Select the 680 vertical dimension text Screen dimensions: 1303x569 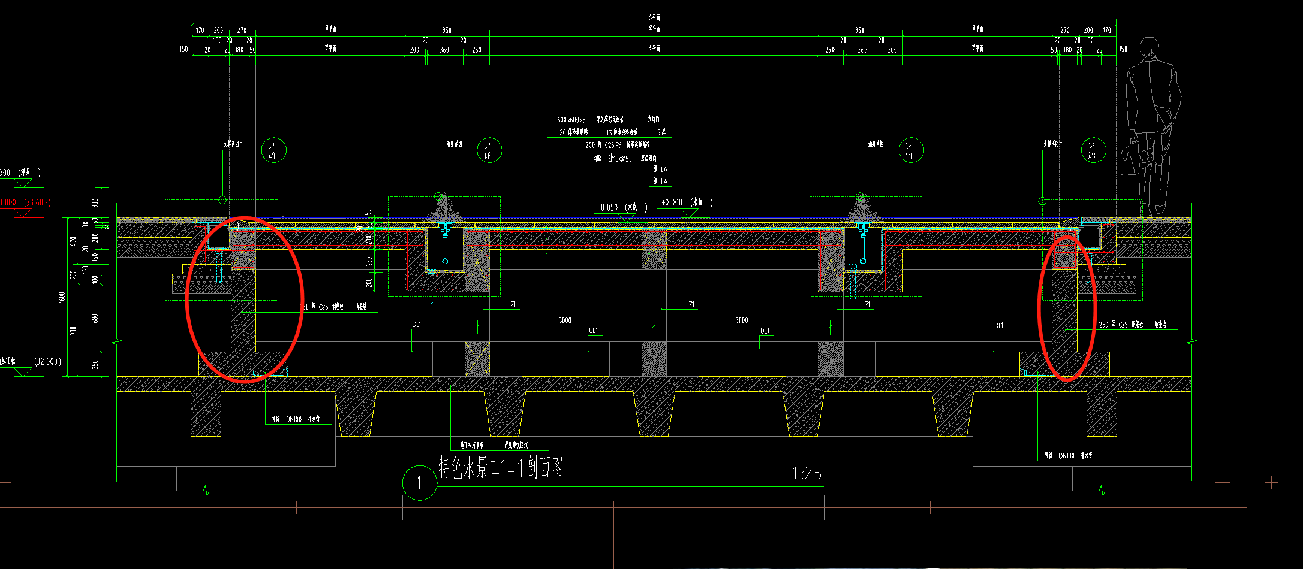[x=95, y=318]
